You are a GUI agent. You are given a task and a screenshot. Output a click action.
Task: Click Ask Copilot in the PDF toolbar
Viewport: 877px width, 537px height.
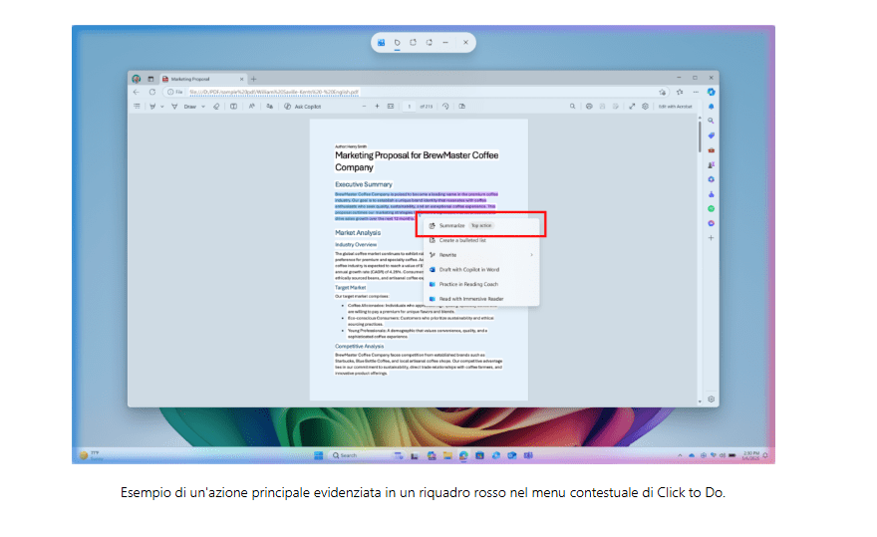pos(303,107)
